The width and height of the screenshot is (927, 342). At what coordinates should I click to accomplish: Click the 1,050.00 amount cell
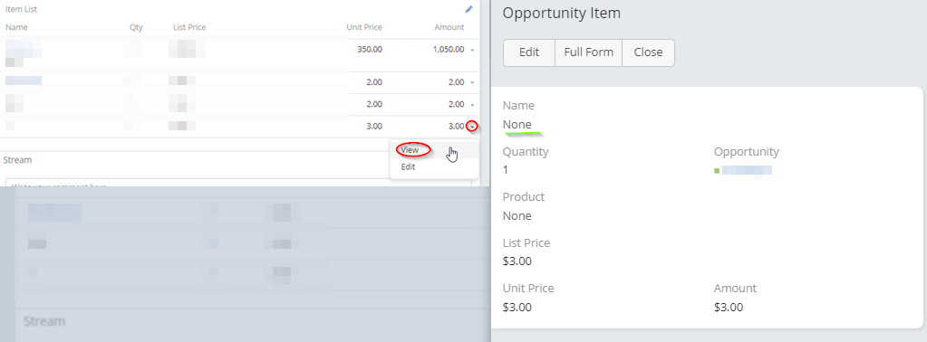(448, 50)
